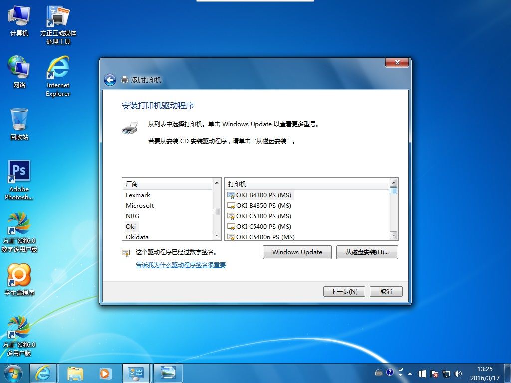
Task: Click the certificate icon next to OKI C5300 PS (MS)
Action: pyautogui.click(x=231, y=216)
